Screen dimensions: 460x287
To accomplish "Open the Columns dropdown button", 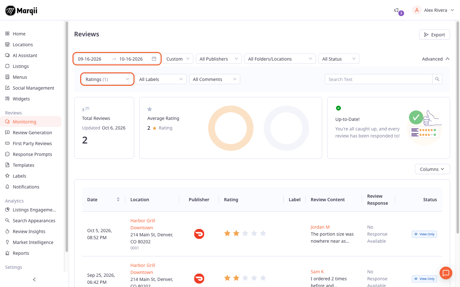I will click(x=433, y=169).
